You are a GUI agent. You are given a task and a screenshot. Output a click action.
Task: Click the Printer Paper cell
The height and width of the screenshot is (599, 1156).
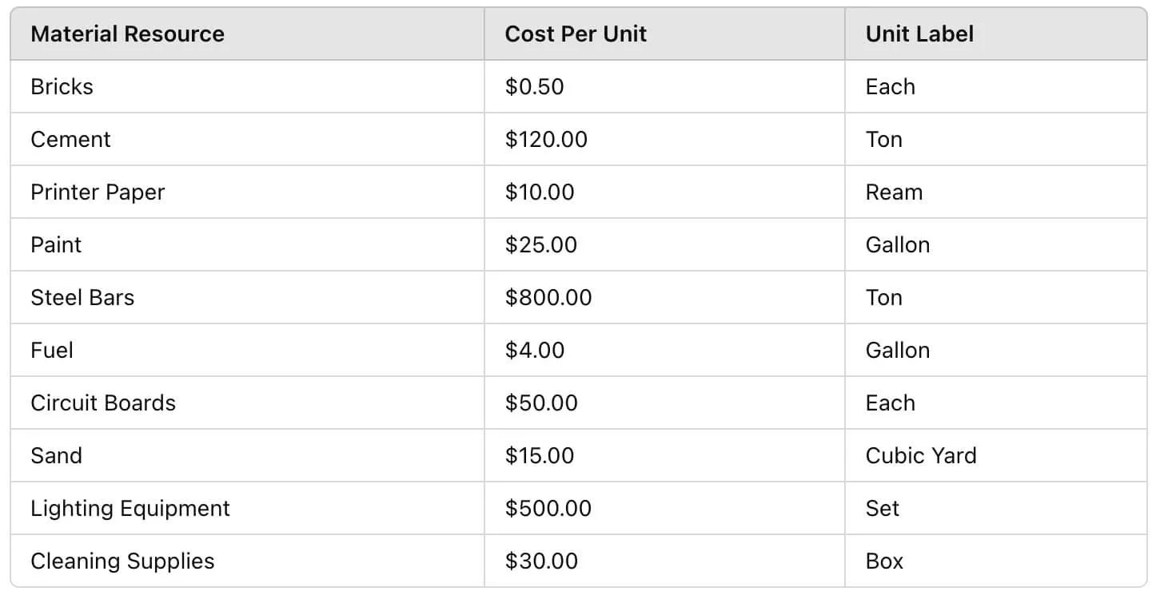tap(98, 192)
